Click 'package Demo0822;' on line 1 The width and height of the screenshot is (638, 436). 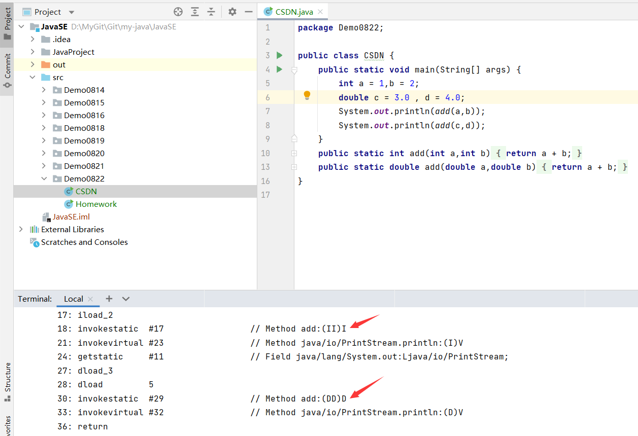341,28
